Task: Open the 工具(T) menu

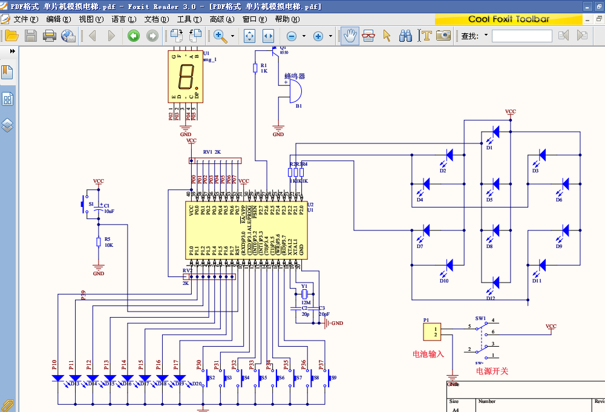Action: tap(189, 19)
